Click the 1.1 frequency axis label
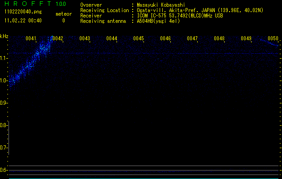This screenshot has width=282, height=179. coord(4,58)
